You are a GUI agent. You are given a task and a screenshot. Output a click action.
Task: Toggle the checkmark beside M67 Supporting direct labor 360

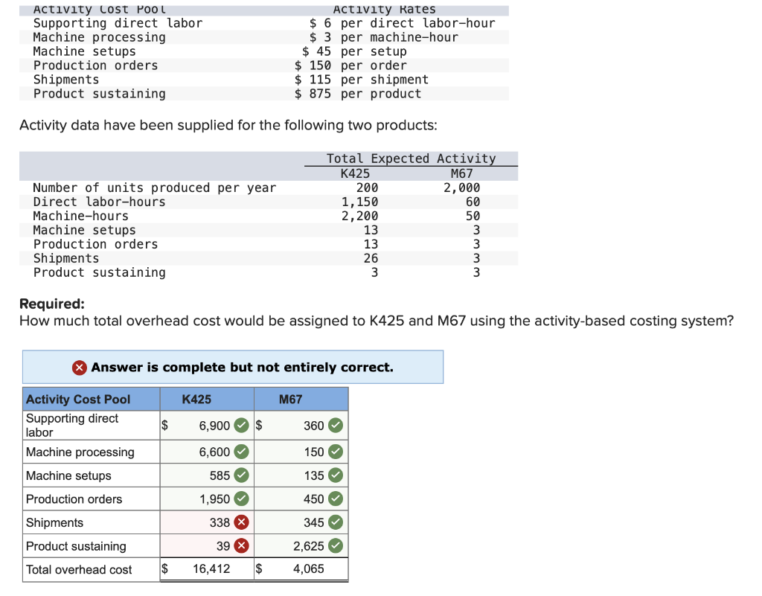coord(335,425)
